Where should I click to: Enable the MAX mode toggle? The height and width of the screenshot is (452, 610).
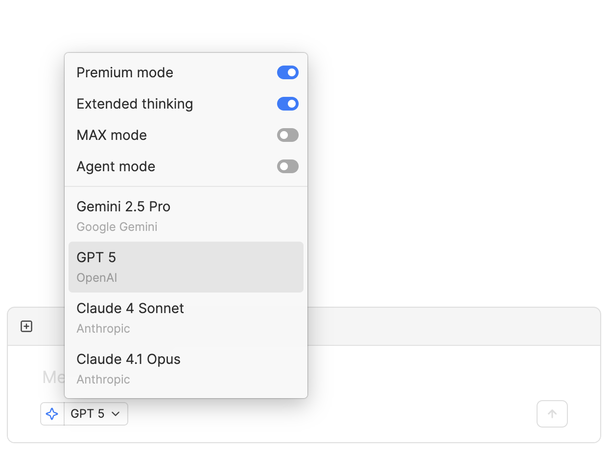click(x=288, y=135)
